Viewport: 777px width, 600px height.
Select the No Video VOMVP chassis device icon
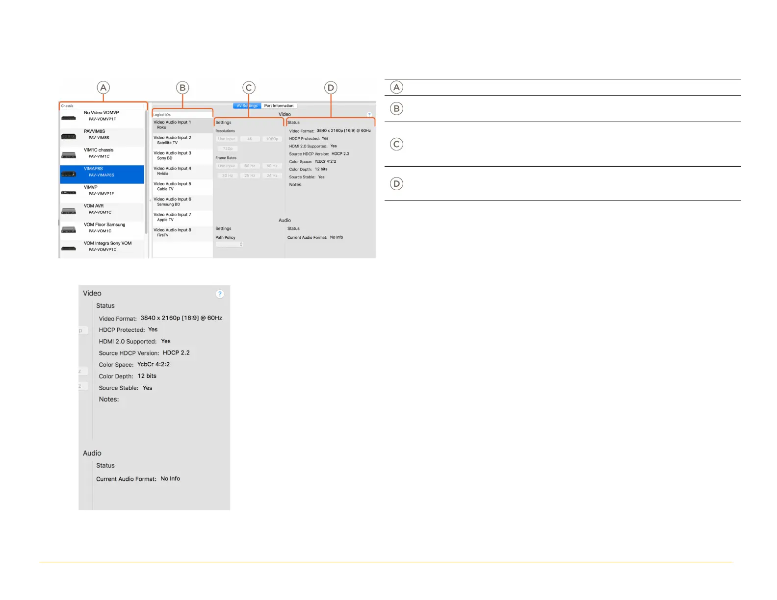click(x=68, y=118)
